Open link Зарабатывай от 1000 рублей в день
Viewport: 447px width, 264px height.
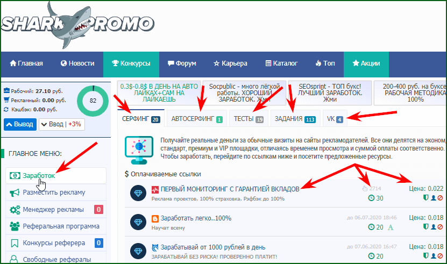click(x=212, y=247)
